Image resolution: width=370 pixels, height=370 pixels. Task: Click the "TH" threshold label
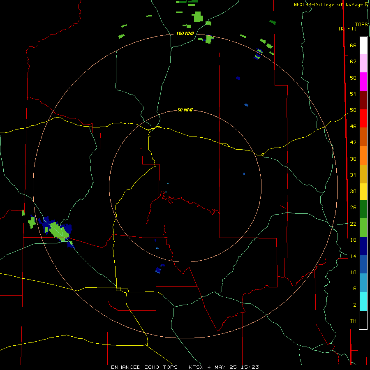coord(353,321)
